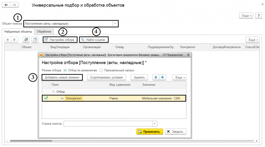
Task: Click the Вид сравнения column header
Action: 124,85
